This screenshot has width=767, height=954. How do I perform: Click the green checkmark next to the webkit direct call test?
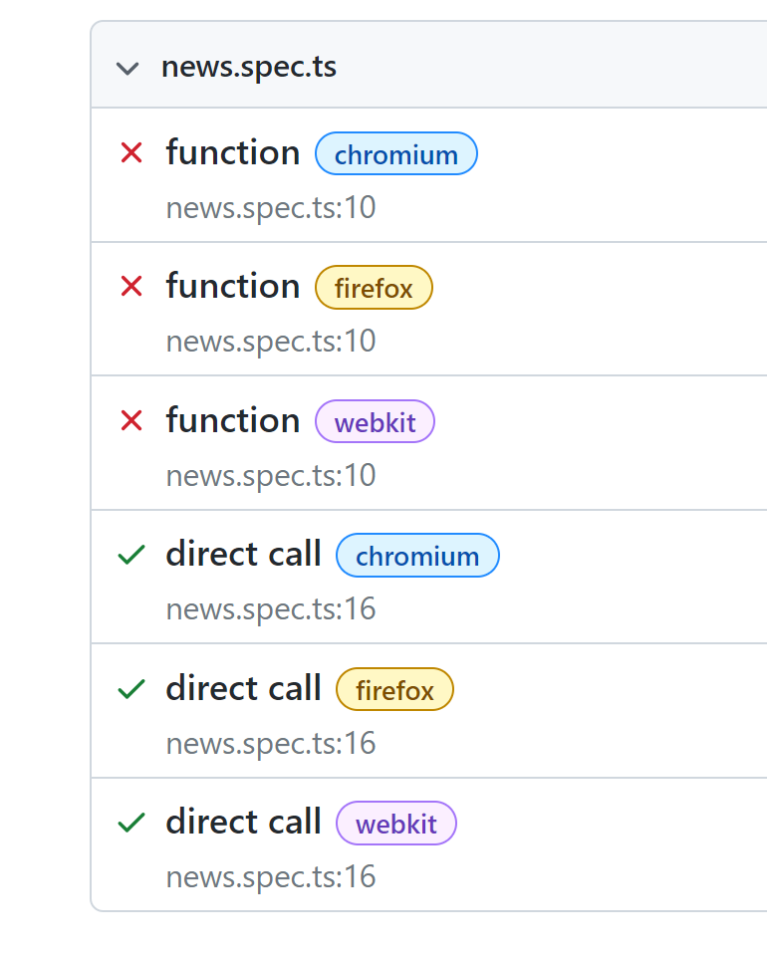pyautogui.click(x=130, y=822)
